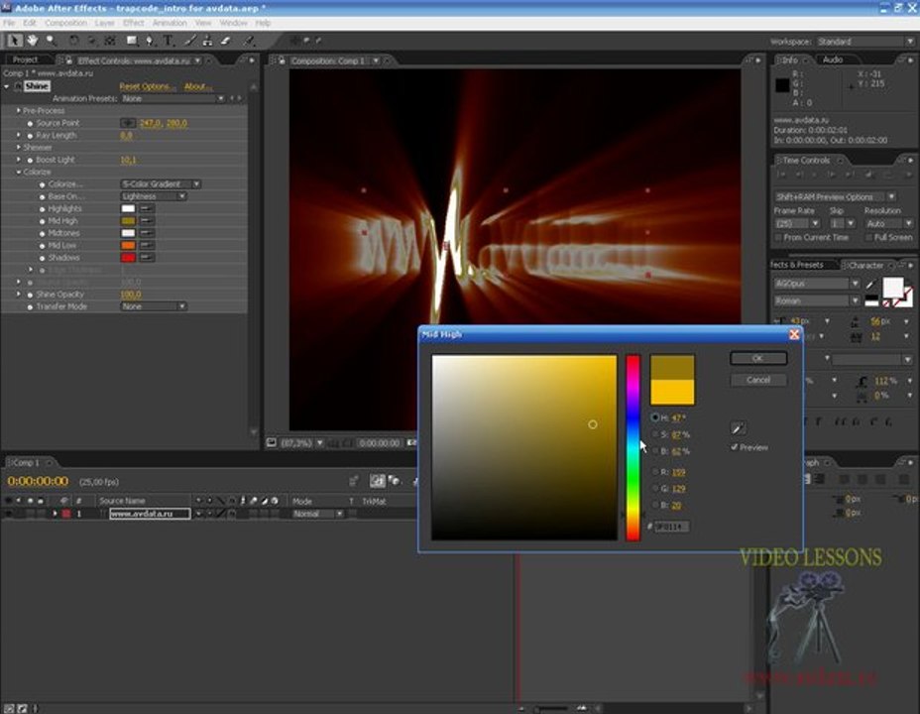
Task: Click the Shine Opacity value 100.0
Action: [130, 294]
